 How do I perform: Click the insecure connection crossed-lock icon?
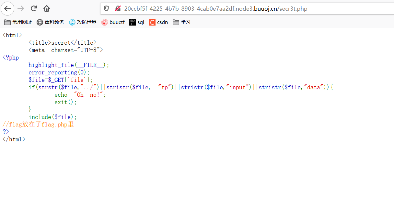click(118, 9)
